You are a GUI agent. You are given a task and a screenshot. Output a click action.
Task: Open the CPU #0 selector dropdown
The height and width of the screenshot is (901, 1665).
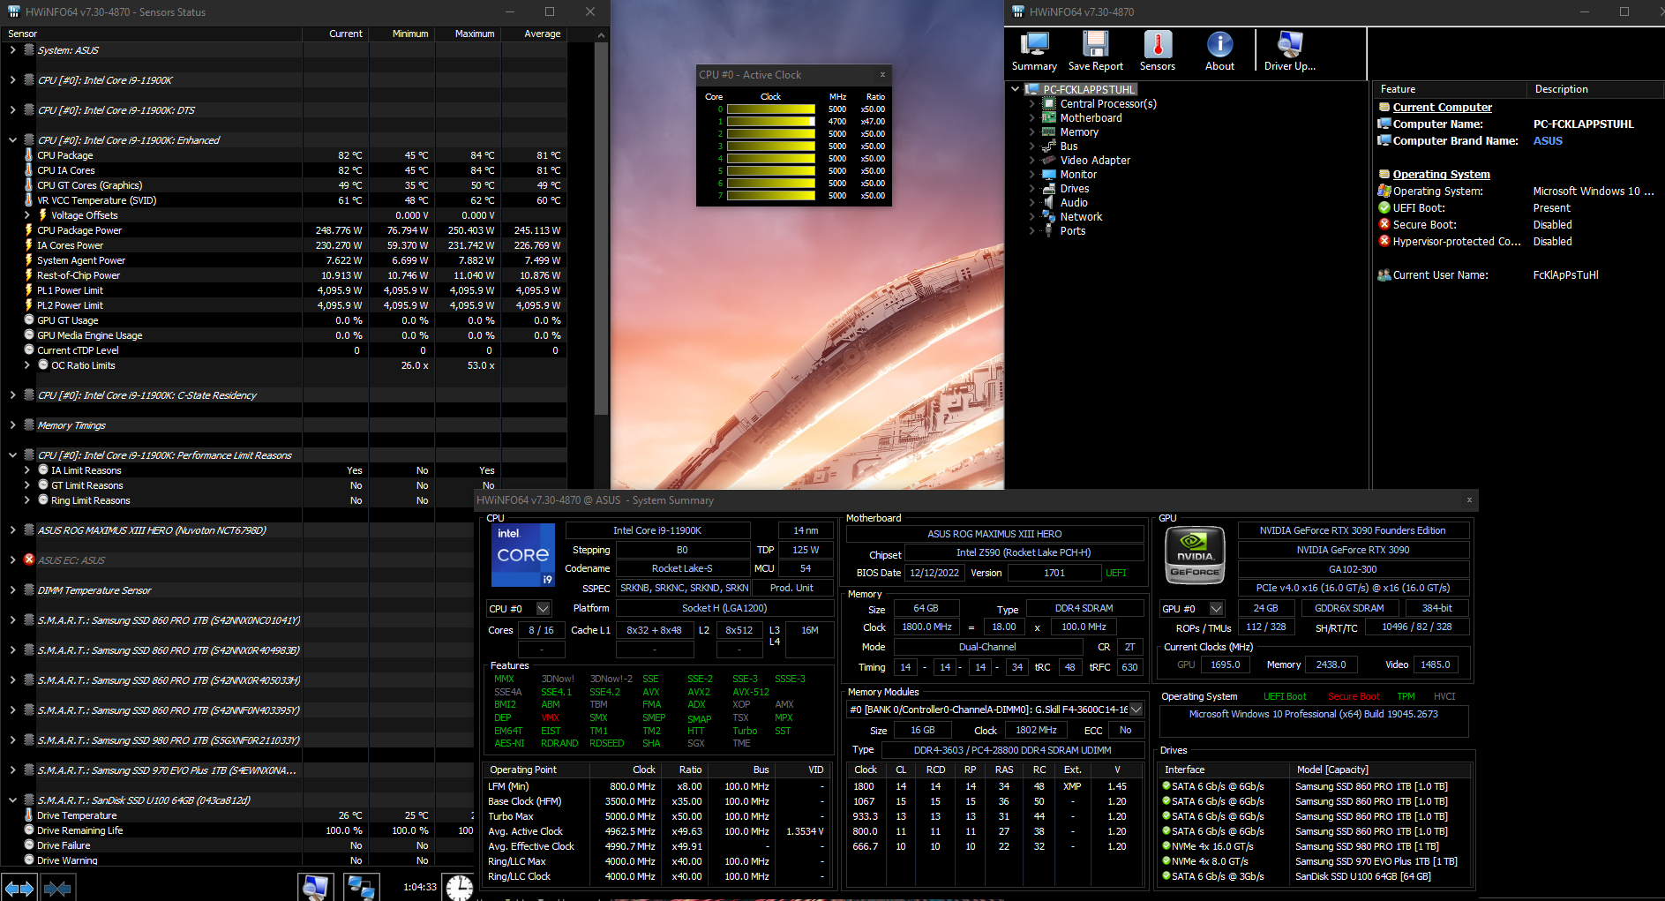click(x=544, y=609)
